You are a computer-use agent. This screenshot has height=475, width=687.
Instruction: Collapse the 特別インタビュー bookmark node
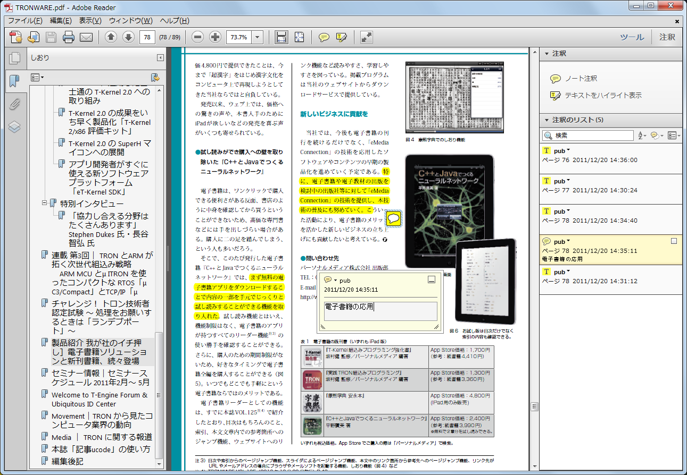coord(45,203)
